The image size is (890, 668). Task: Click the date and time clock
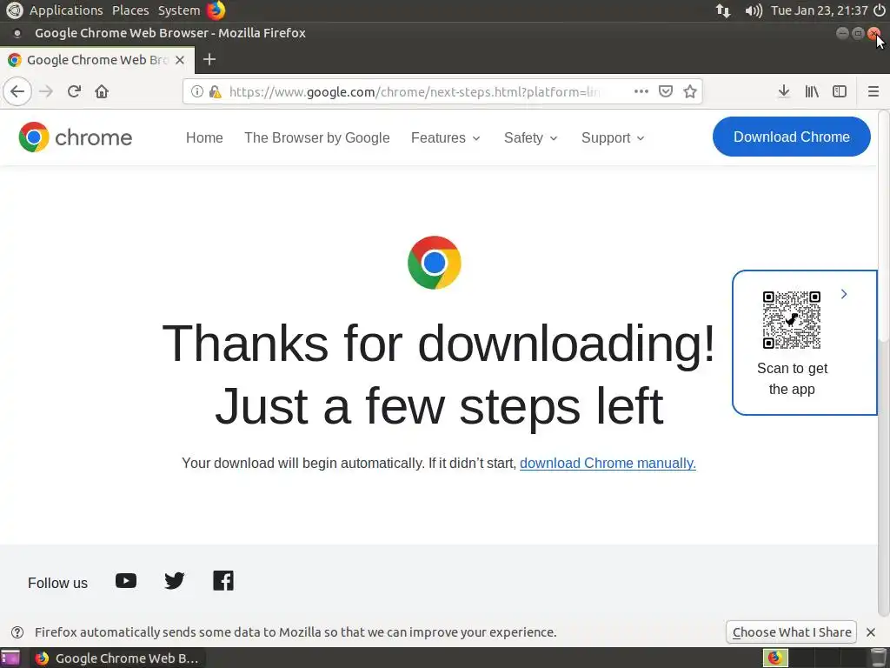pyautogui.click(x=819, y=10)
